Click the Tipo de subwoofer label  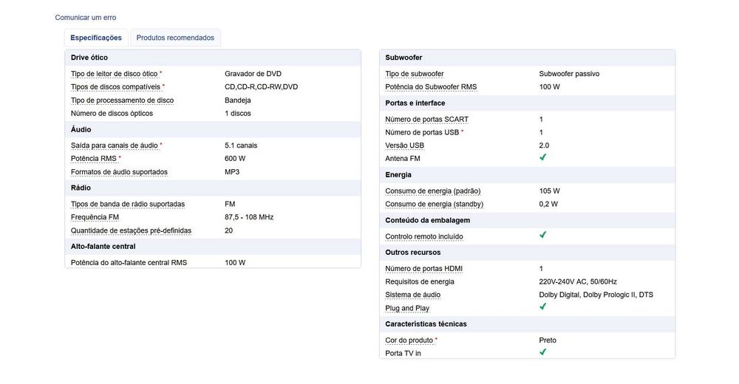click(x=414, y=74)
